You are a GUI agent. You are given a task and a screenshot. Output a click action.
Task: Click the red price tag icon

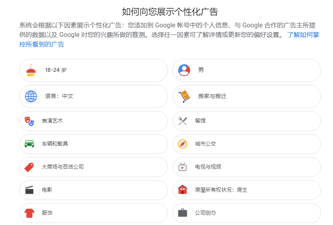[29, 167]
